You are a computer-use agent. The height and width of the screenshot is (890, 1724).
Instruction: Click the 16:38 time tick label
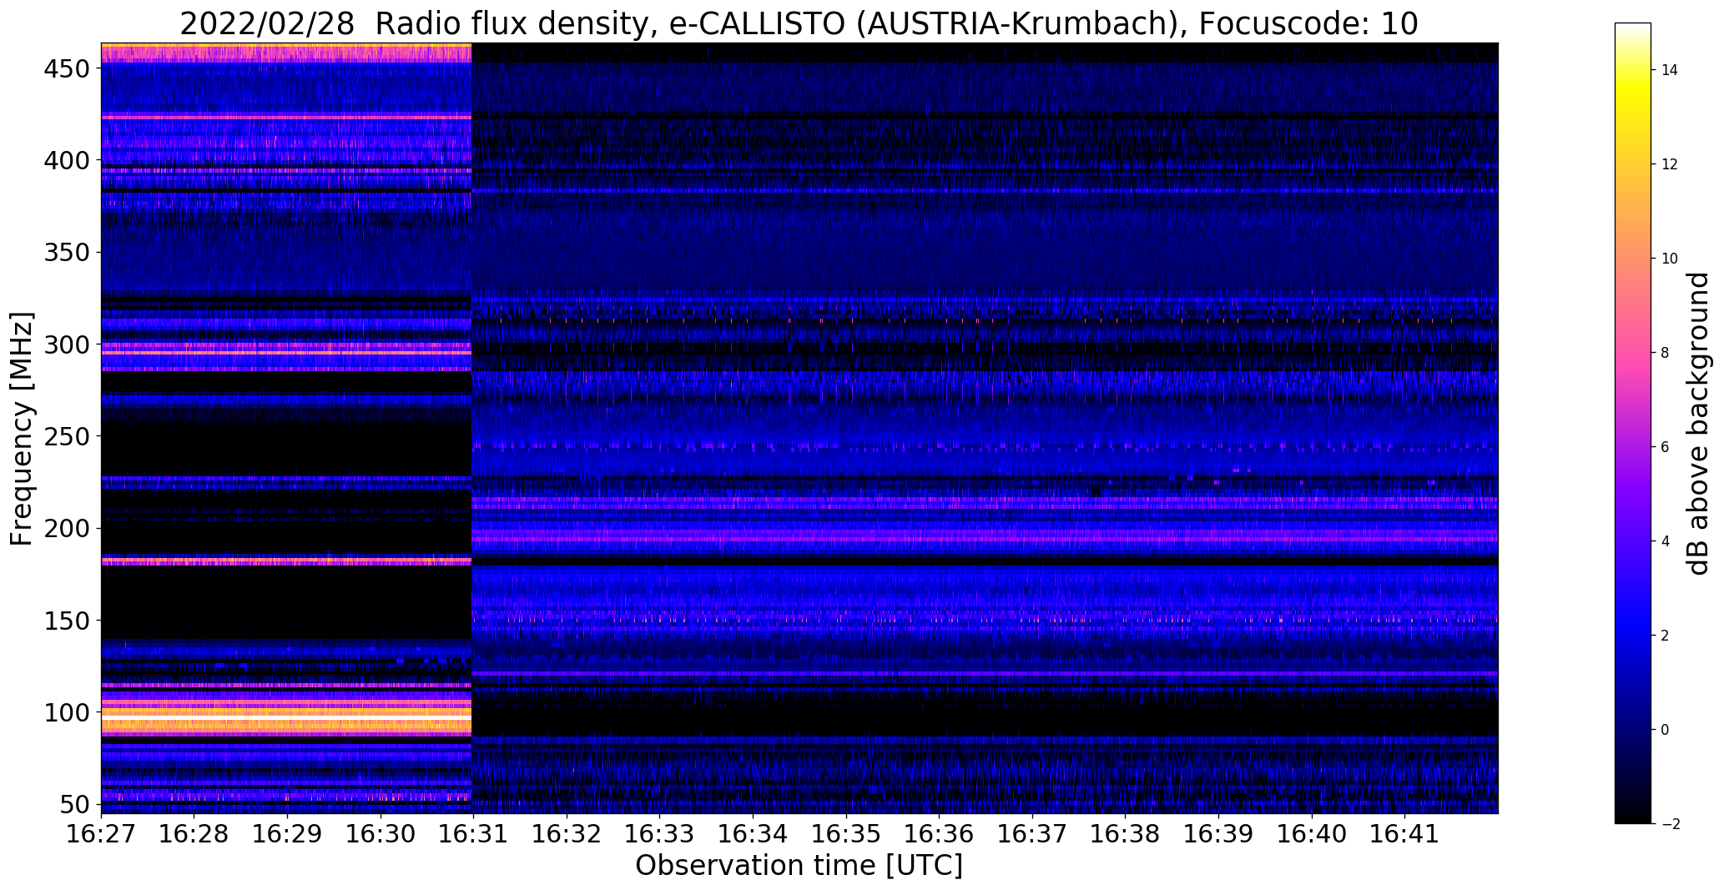1126,833
